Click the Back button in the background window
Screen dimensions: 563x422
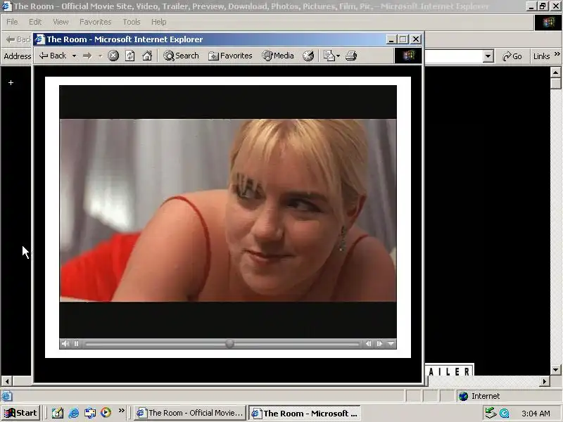pyautogui.click(x=19, y=39)
